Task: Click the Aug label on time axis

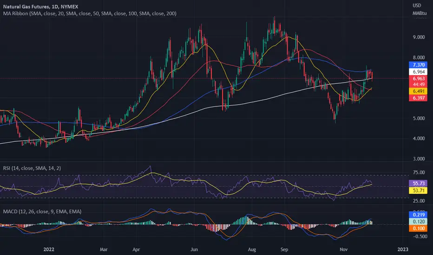Action: (252, 249)
